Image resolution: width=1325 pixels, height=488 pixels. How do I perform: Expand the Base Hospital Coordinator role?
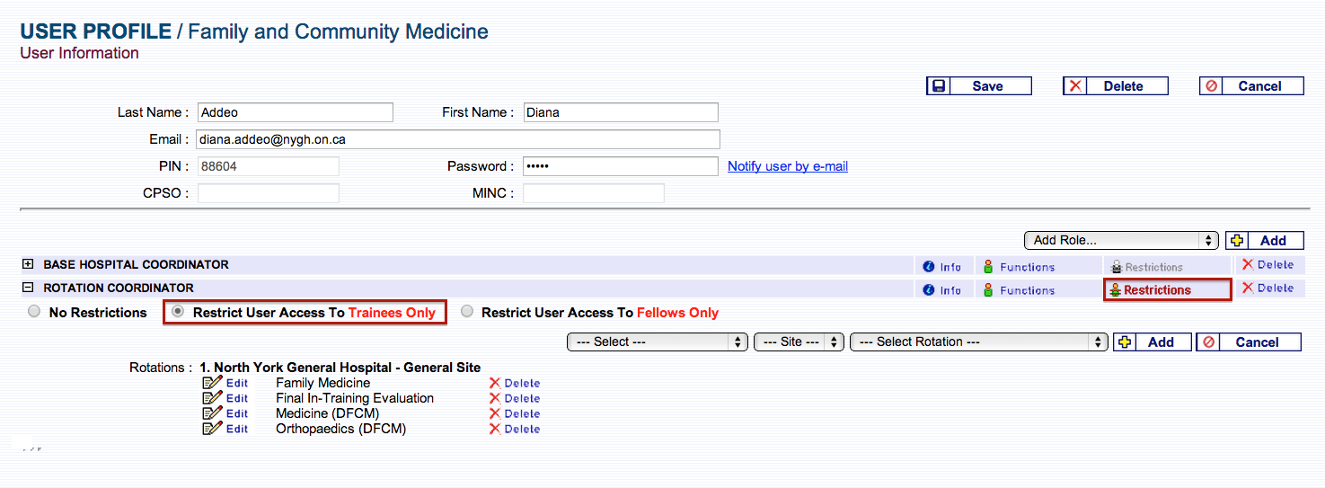[28, 264]
